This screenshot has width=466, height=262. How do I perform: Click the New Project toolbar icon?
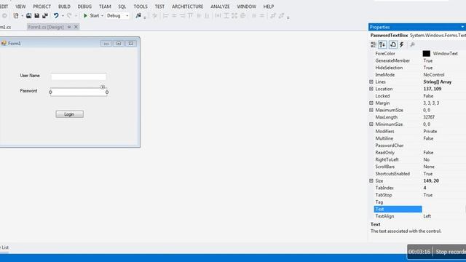pos(16,16)
